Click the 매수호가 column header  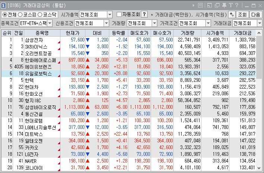(x=162, y=33)
